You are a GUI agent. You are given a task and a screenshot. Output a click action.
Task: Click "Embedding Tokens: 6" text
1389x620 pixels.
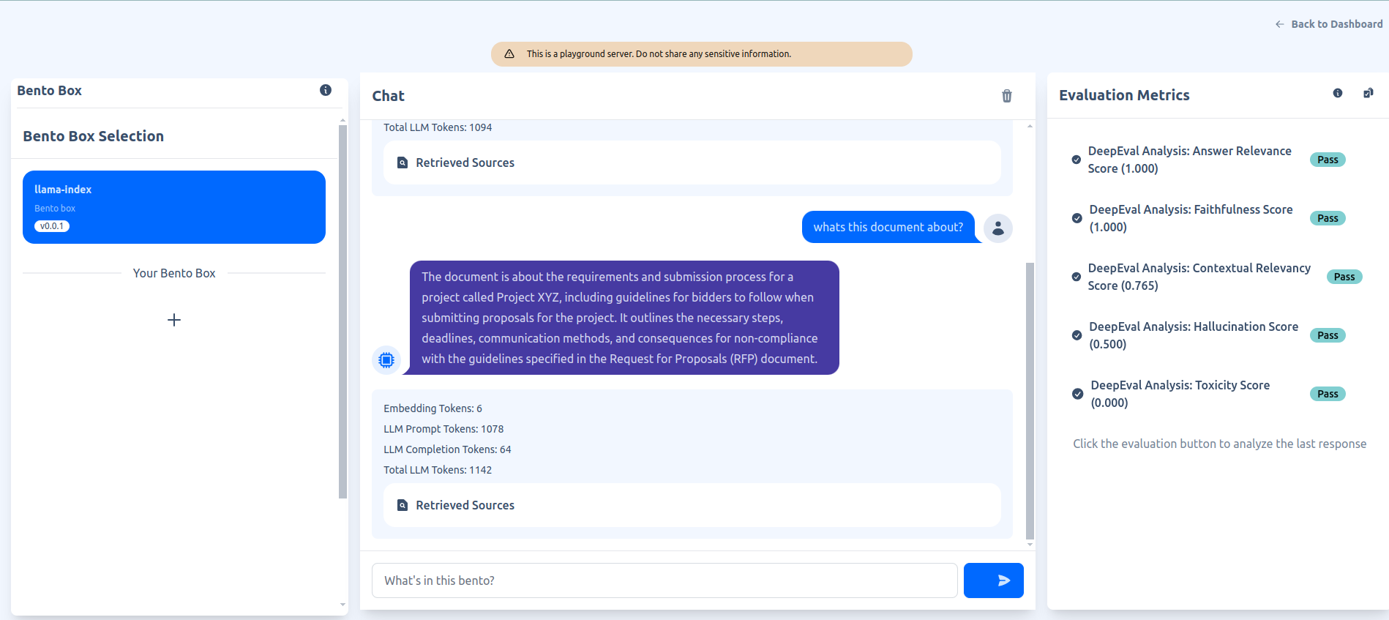click(x=433, y=408)
